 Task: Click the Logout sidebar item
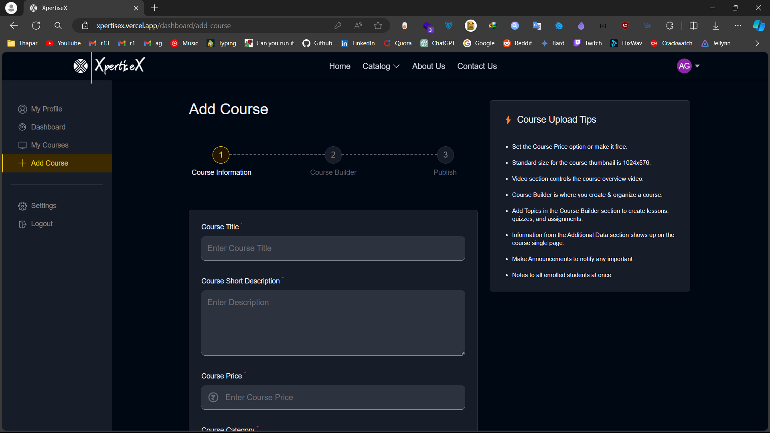tap(42, 224)
